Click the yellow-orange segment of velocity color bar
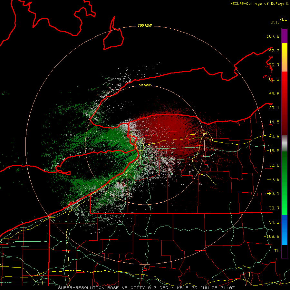Screen dimensions: 290x290 (x=285, y=57)
